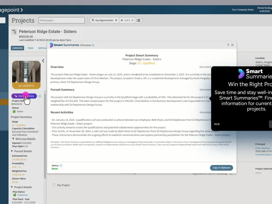Click Smart Summaries help question mark
The width and height of the screenshot is (272, 204).
point(228,45)
